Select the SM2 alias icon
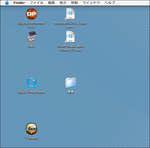Screen dimensions: 150x148 (x=31, y=37)
